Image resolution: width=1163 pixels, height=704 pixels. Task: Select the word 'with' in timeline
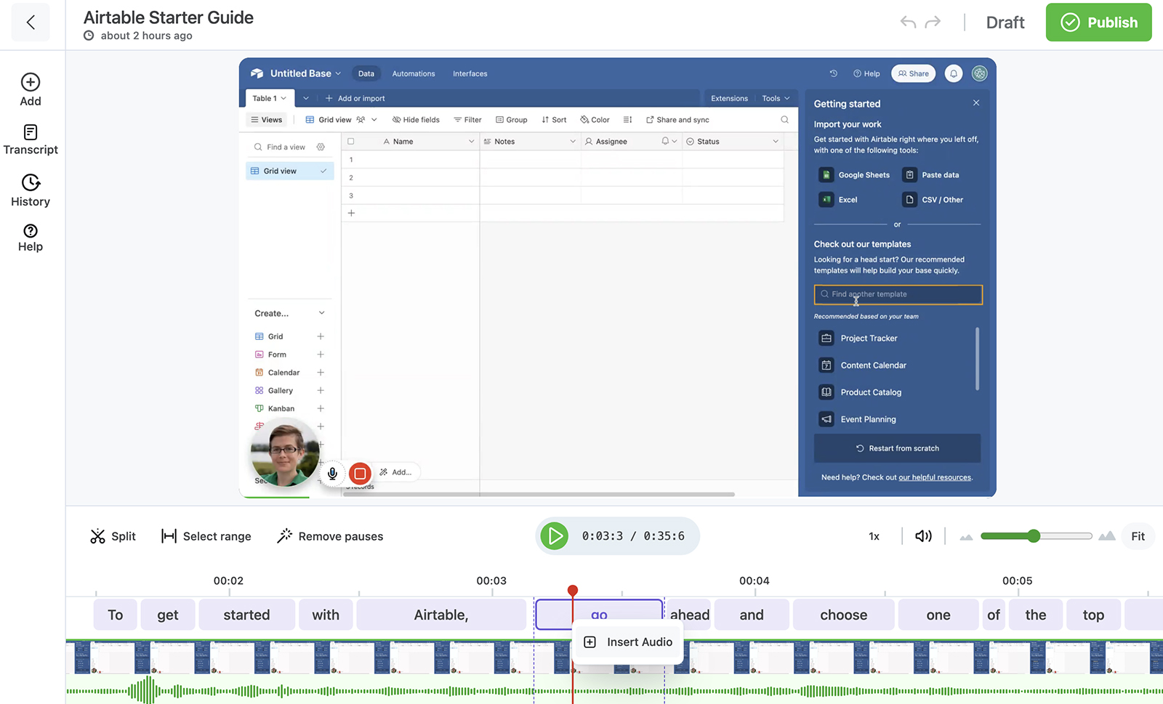pos(326,615)
